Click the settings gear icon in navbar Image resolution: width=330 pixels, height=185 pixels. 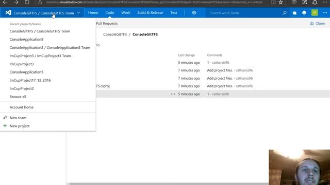click(194, 13)
